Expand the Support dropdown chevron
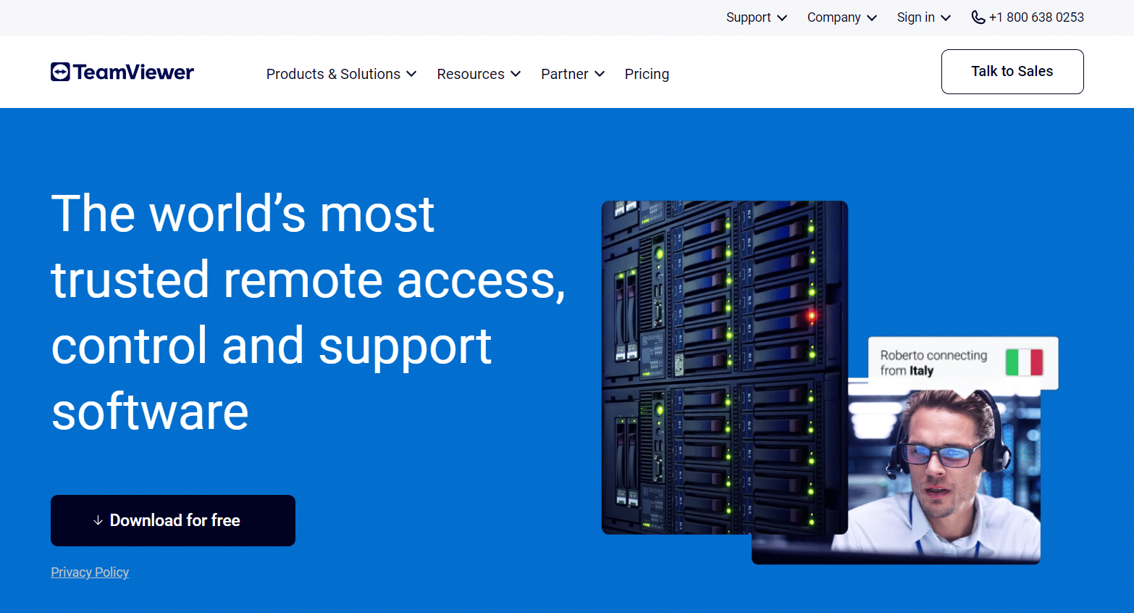1134x613 pixels. tap(782, 18)
